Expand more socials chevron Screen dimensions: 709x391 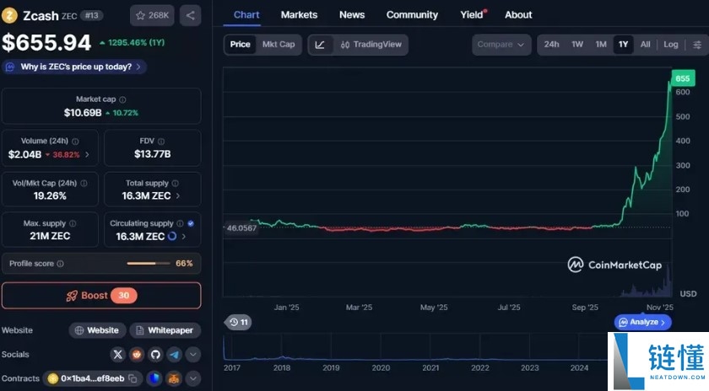pyautogui.click(x=193, y=355)
